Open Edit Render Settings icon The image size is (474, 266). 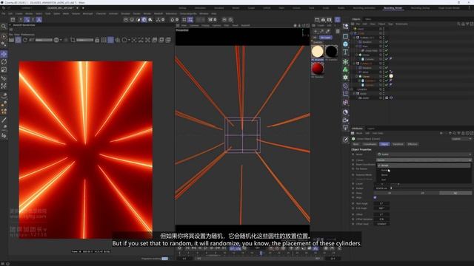pos(329,20)
